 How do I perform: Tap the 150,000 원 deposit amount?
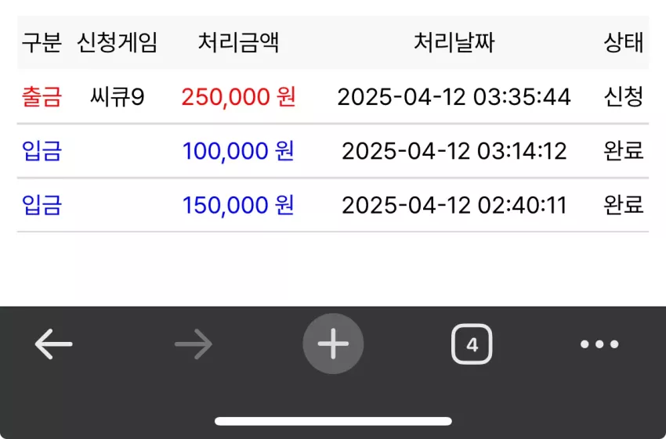click(238, 205)
